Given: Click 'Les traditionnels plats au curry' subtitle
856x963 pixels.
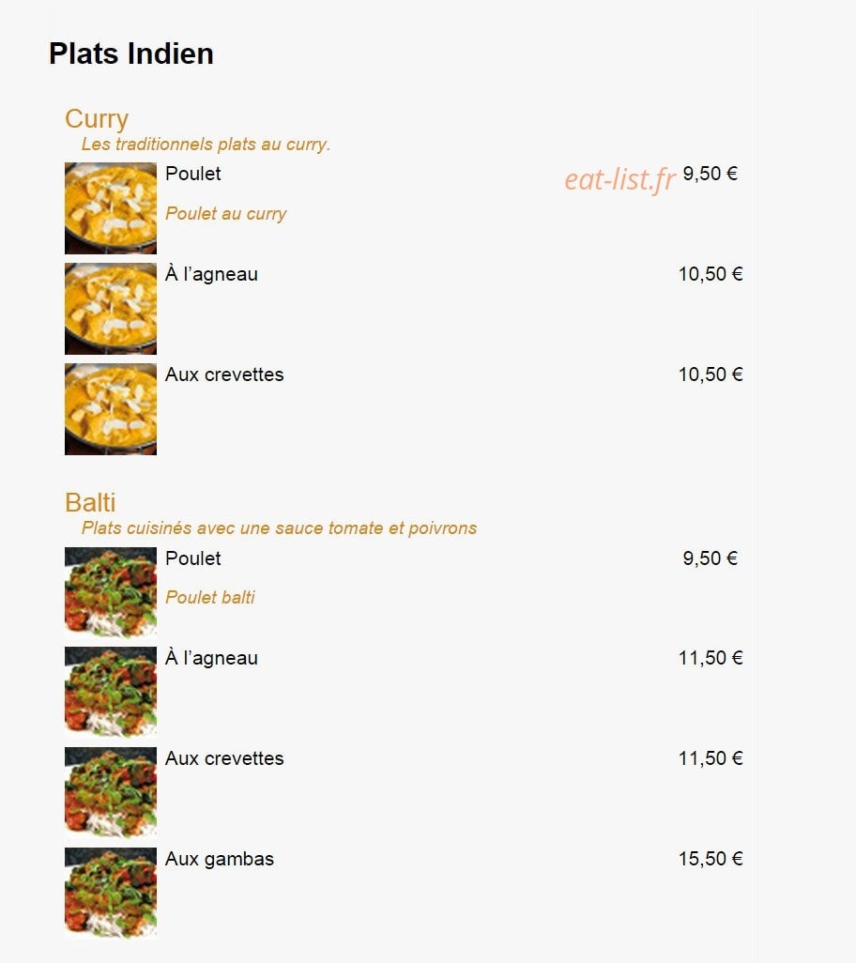Looking at the screenshot, I should point(206,145).
